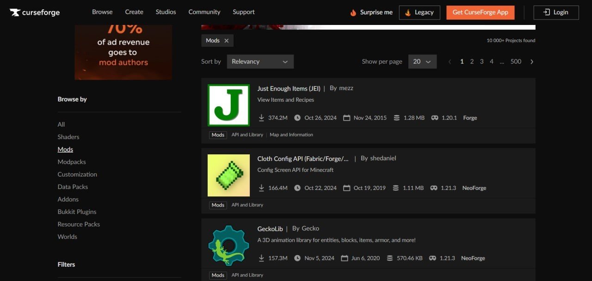Open author Gecko profile
This screenshot has width=592, height=281.
coord(310,228)
